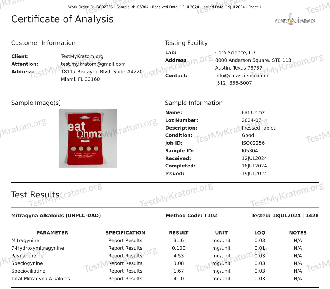Select the phone number (512) 856-5007

(x=233, y=83)
